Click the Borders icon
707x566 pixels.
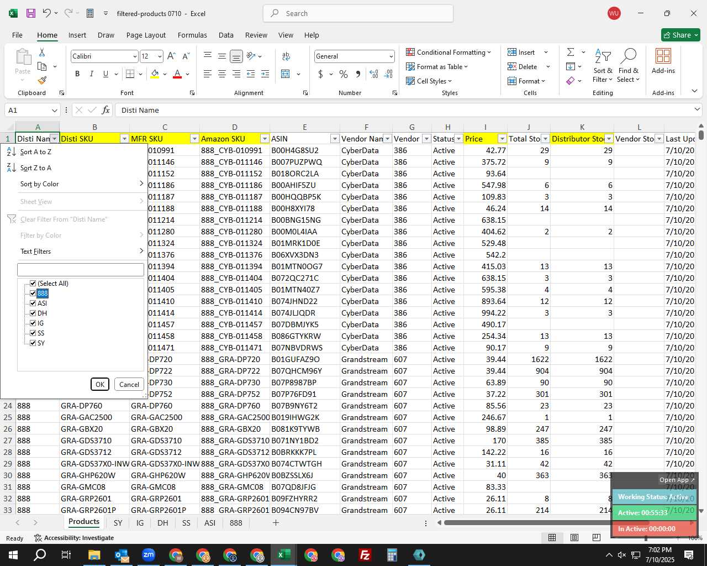130,74
